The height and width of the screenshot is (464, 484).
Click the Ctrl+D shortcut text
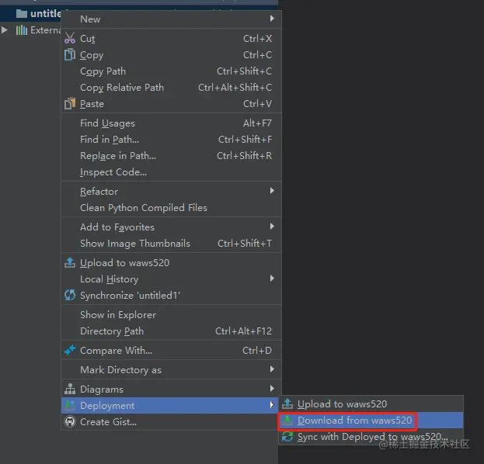257,351
